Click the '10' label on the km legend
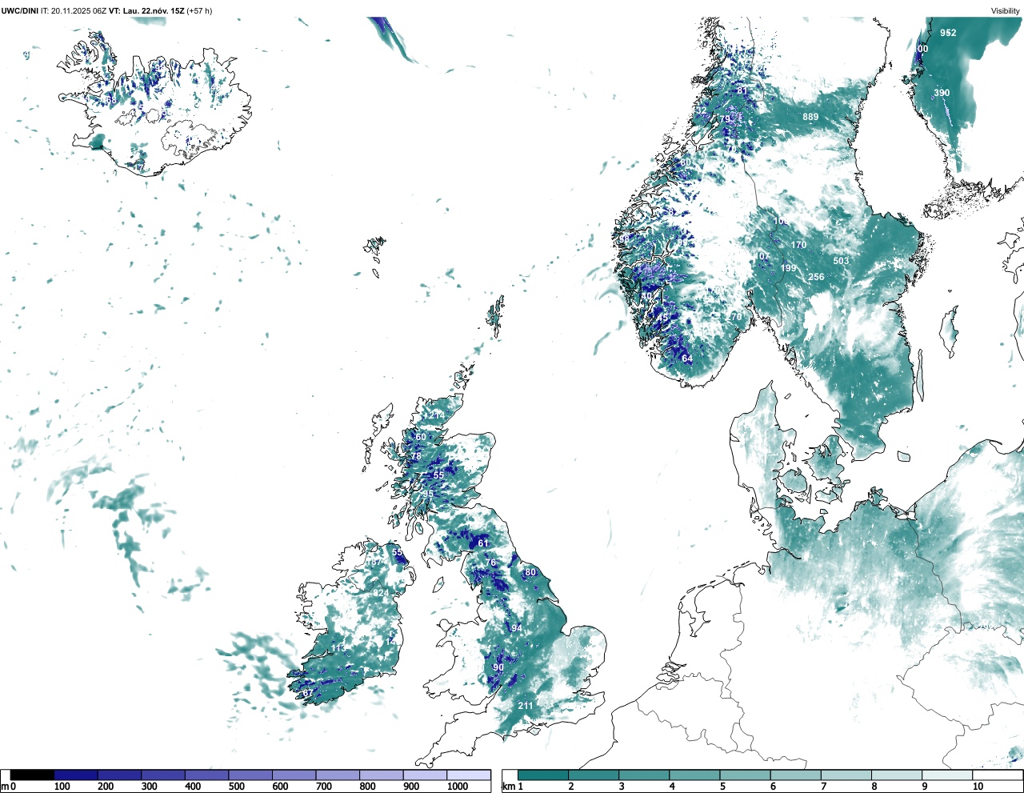The height and width of the screenshot is (793, 1024). click(x=978, y=787)
